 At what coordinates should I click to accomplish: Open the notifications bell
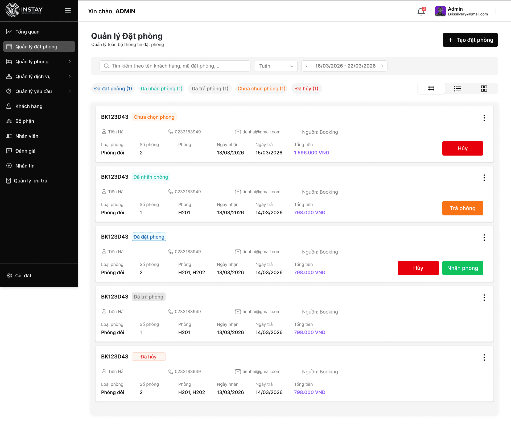421,11
